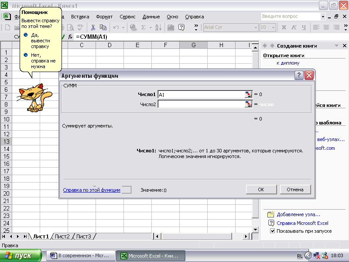
Task: Open the Данные menu
Action: tap(151, 17)
